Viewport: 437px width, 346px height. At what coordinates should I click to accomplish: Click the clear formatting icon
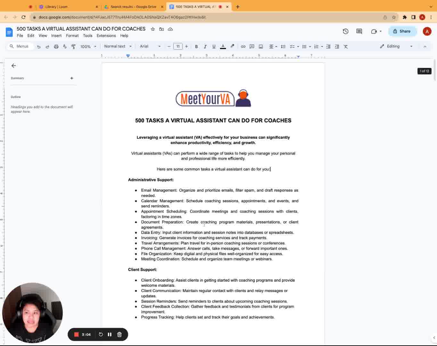click(346, 46)
